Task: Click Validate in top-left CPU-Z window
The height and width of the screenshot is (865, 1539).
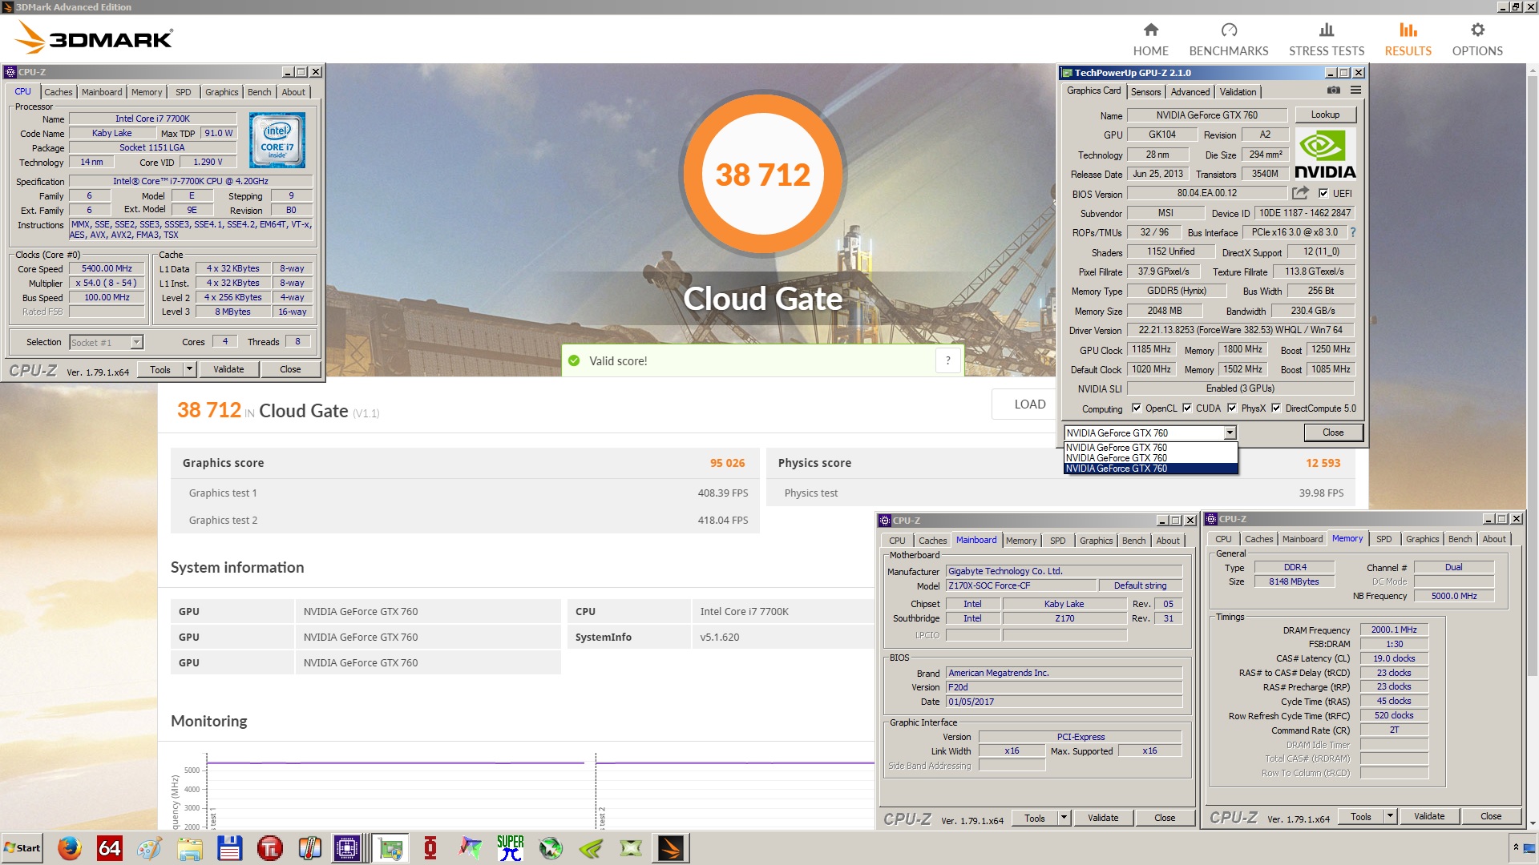Action: (228, 369)
